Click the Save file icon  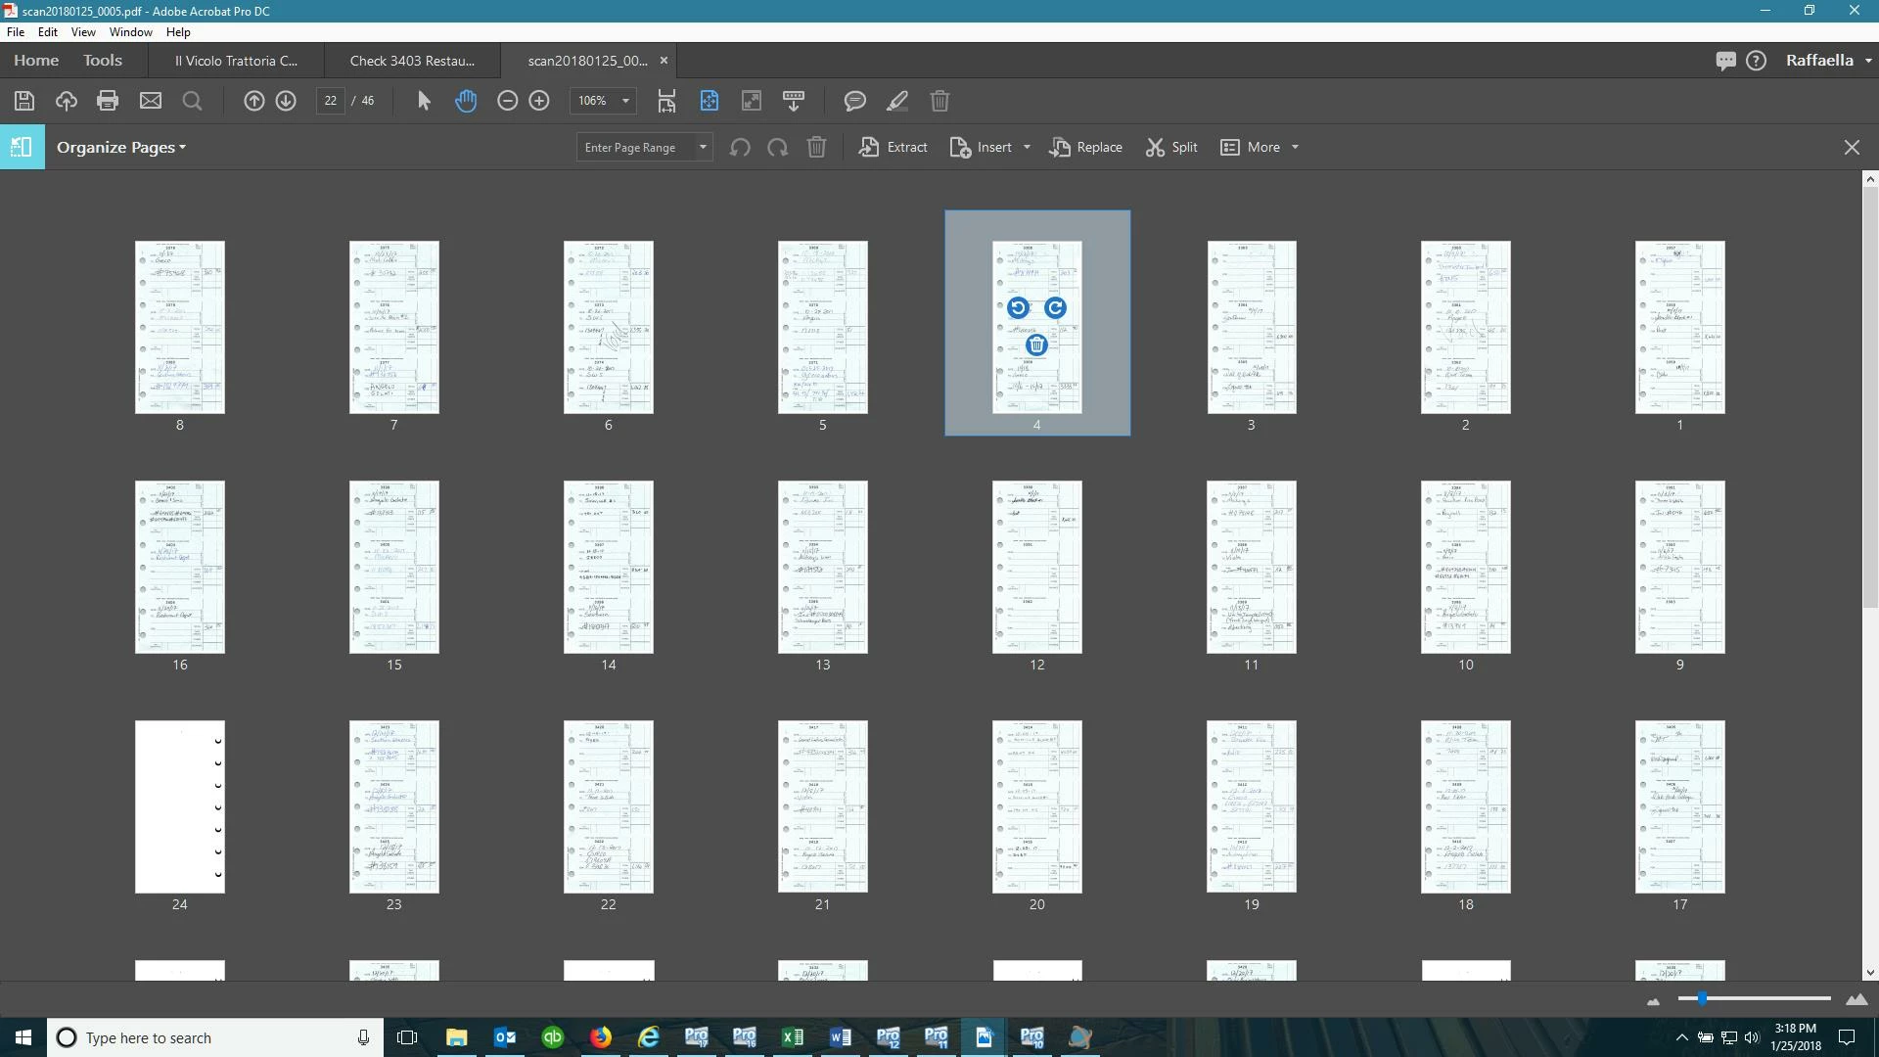coord(24,101)
